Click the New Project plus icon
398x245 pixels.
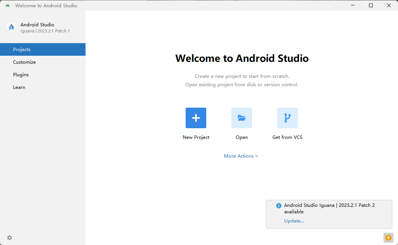[x=196, y=118]
